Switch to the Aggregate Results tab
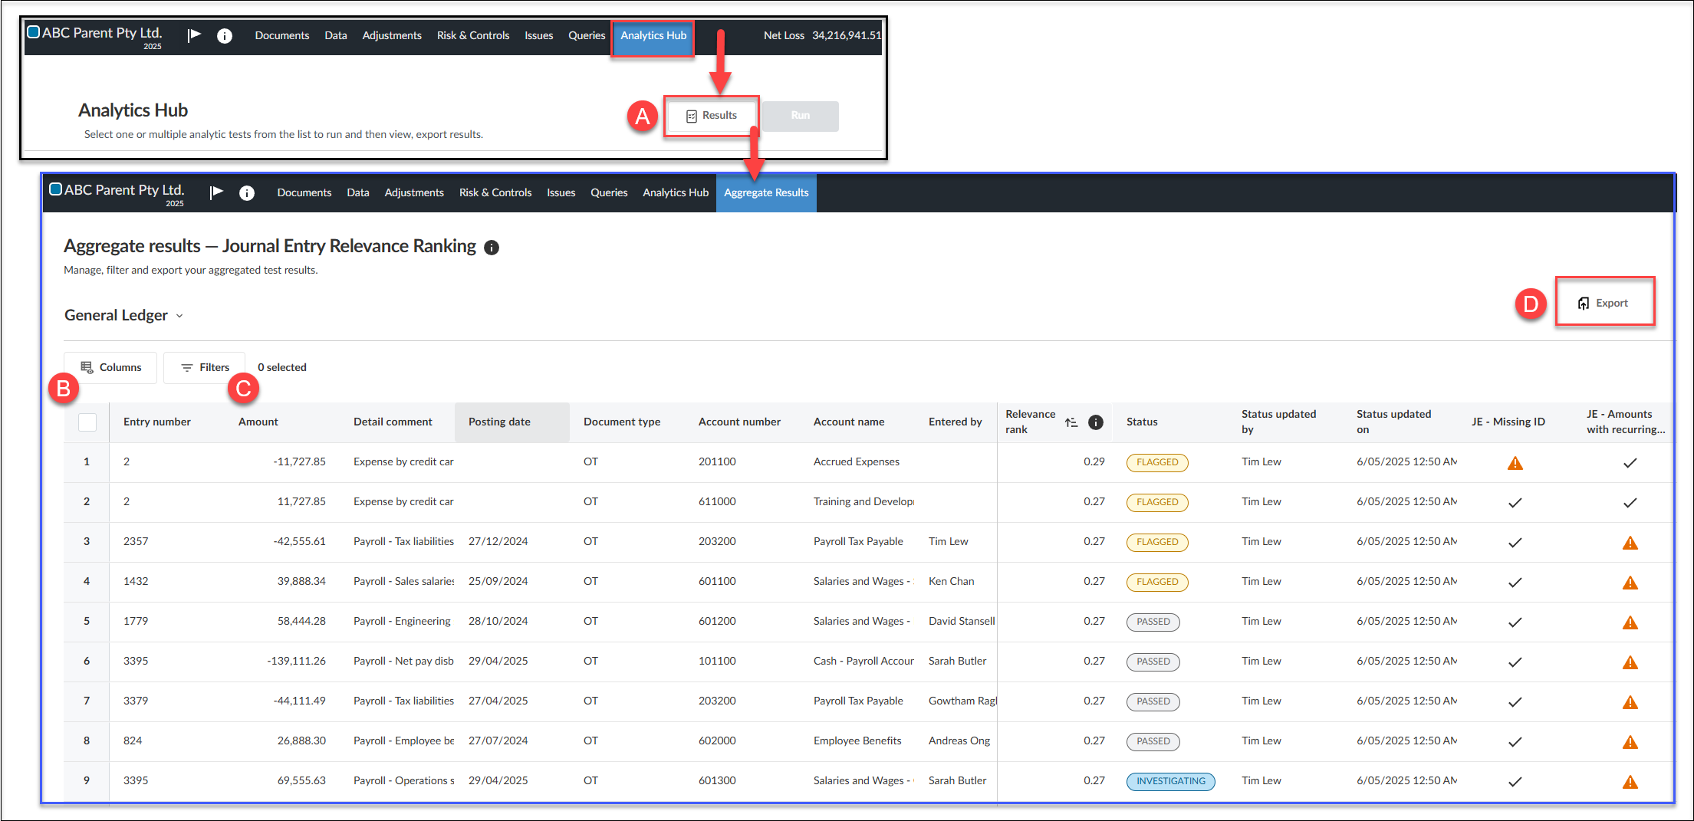1694x821 pixels. [x=766, y=193]
